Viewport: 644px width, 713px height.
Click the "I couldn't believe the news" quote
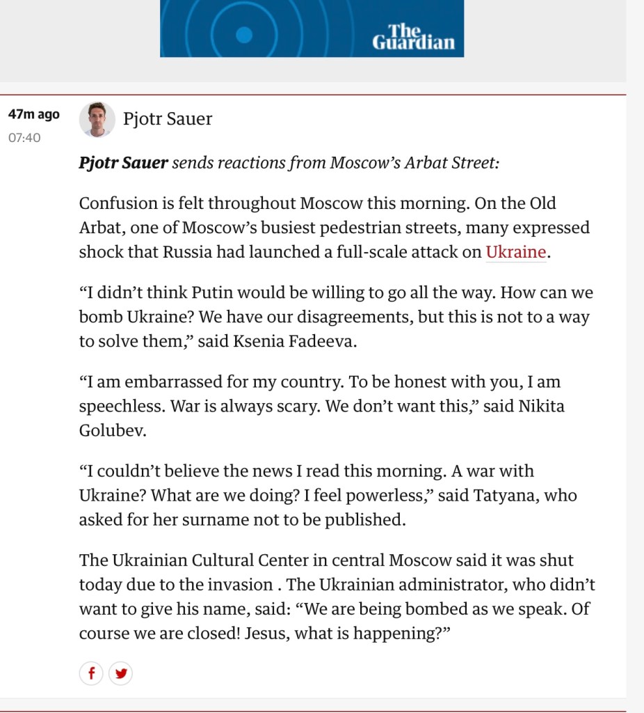209,471
